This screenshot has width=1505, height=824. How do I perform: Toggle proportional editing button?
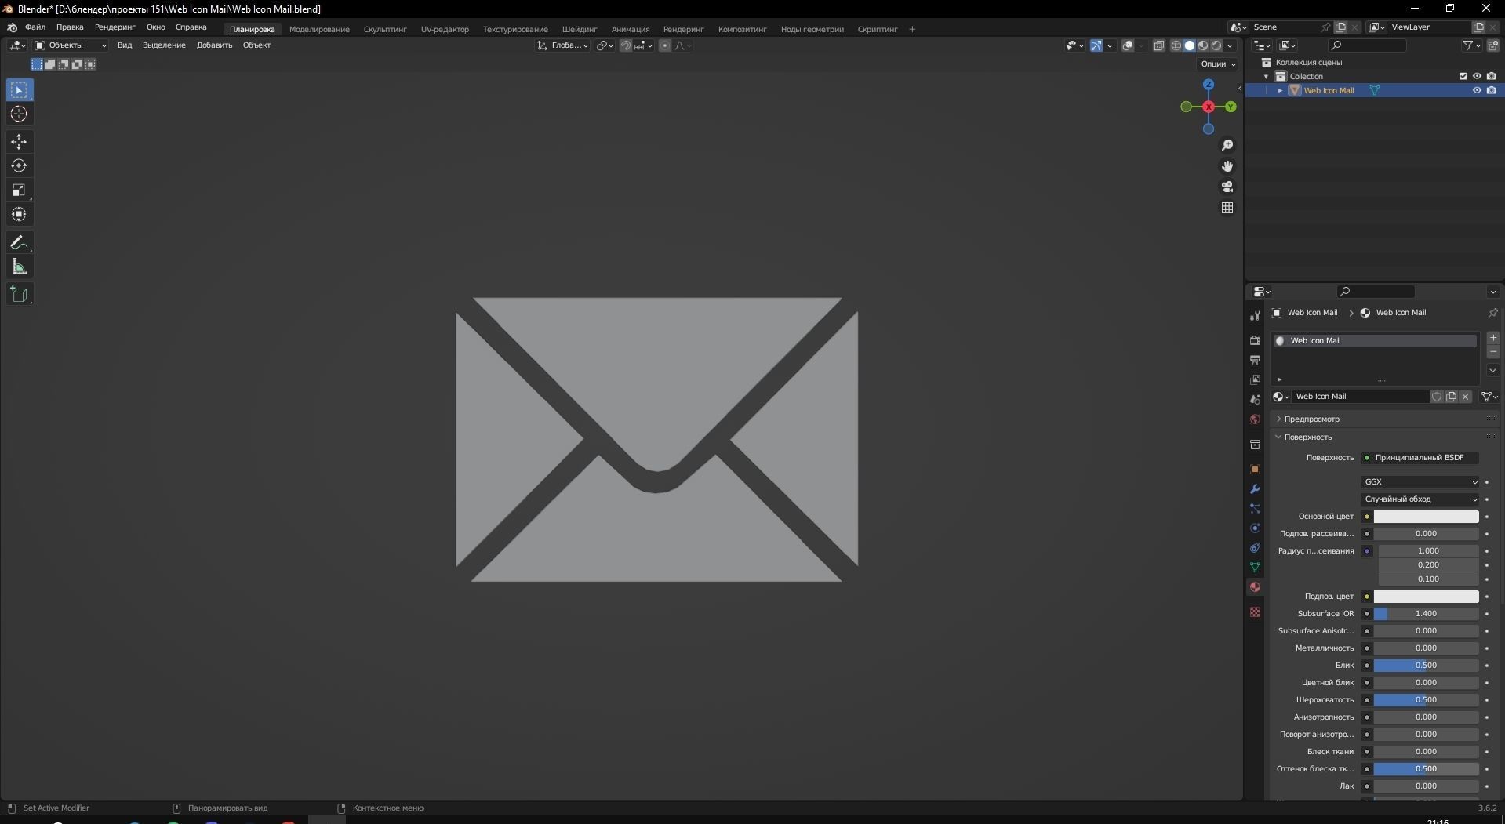[665, 45]
